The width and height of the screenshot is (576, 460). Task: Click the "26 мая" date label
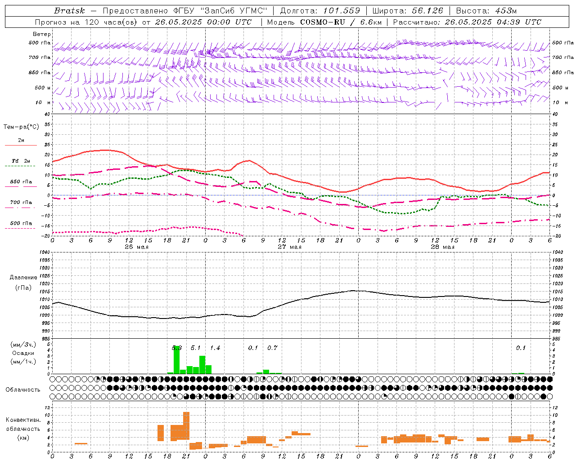click(x=137, y=247)
